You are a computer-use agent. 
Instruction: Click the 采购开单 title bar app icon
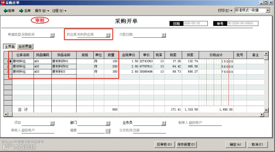[x=3, y=3]
